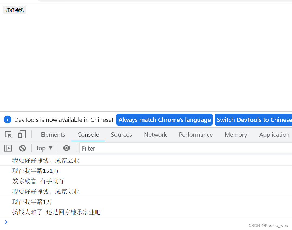Choose Always match Chrome's language
The width and height of the screenshot is (292, 230).
[x=165, y=120]
